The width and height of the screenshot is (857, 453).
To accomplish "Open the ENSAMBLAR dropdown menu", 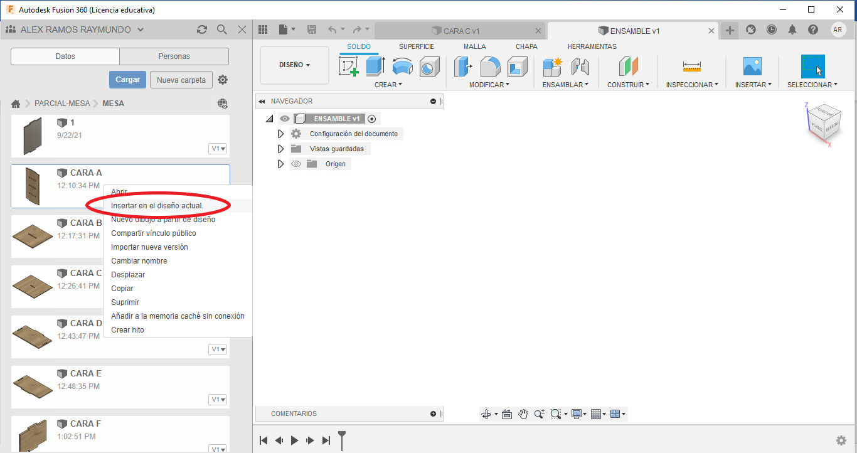I will tap(565, 85).
